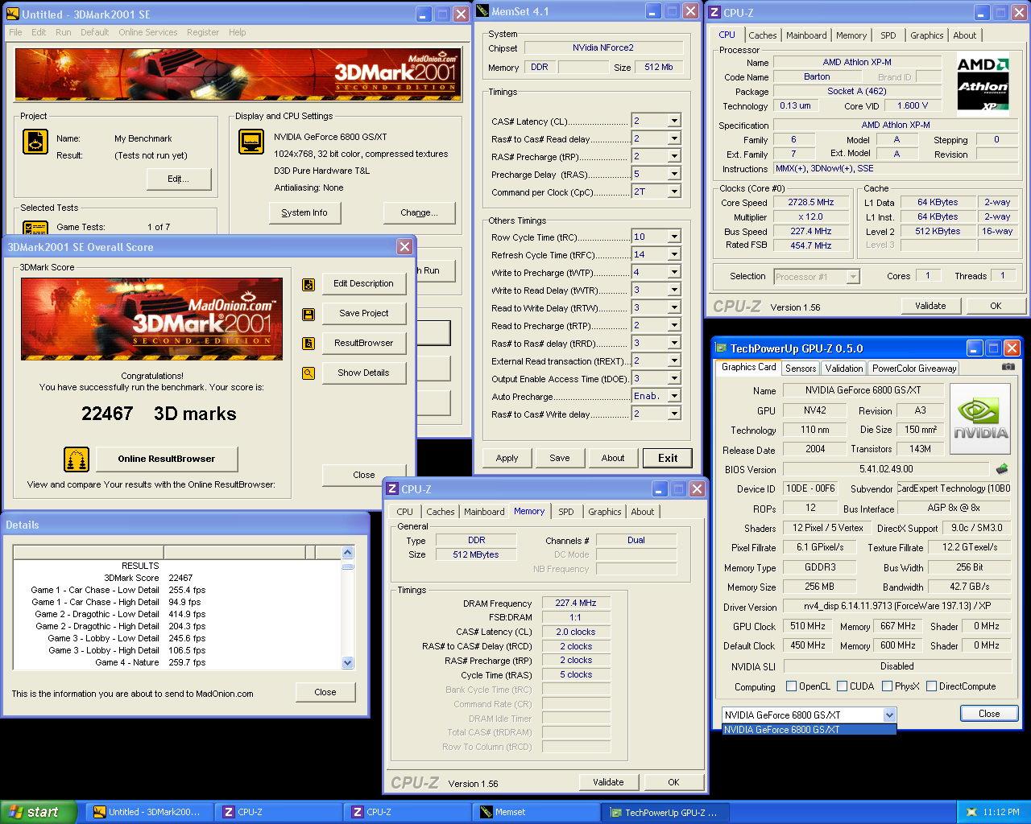1031x824 pixels.
Task: Click the BIOS save chip icon in GPU-Z
Action: pyautogui.click(x=1002, y=468)
